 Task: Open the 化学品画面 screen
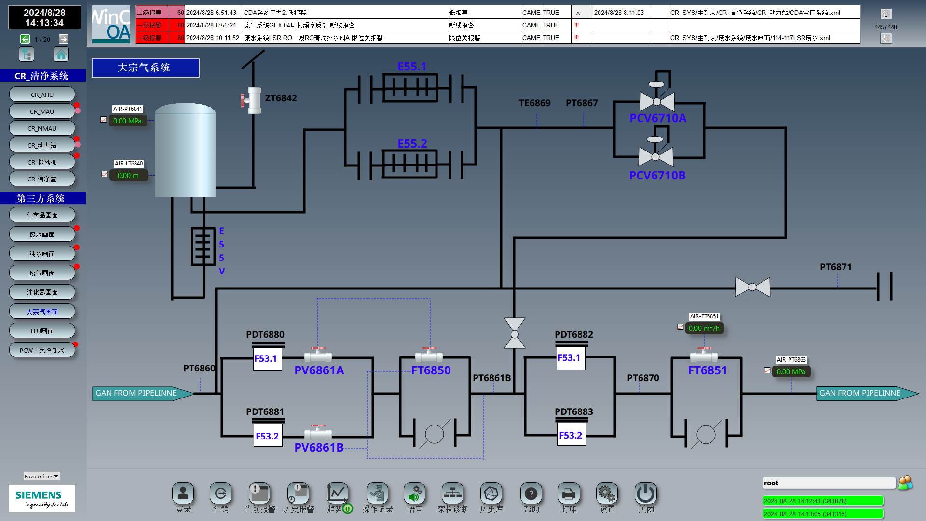point(42,215)
